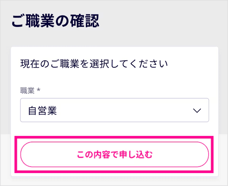Click the ご職業の確認 heading

55,21
